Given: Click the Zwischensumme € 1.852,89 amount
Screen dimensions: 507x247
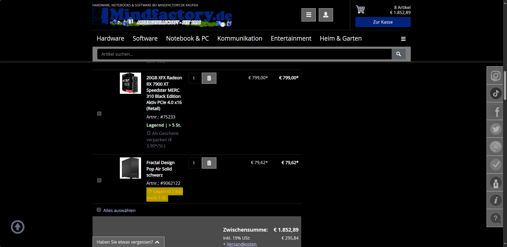Looking at the screenshot, I should 286,230.
